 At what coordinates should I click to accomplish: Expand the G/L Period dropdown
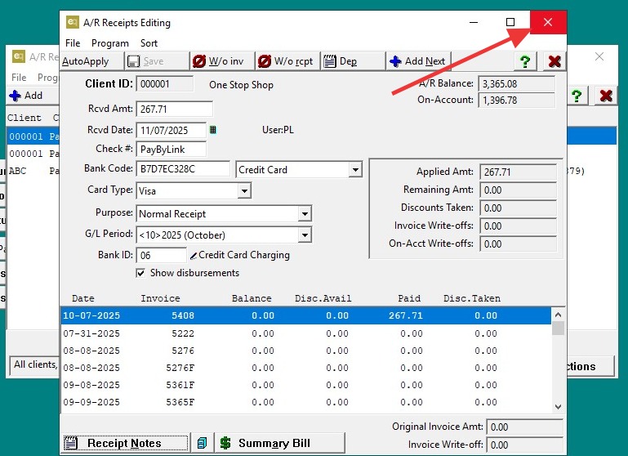305,235
